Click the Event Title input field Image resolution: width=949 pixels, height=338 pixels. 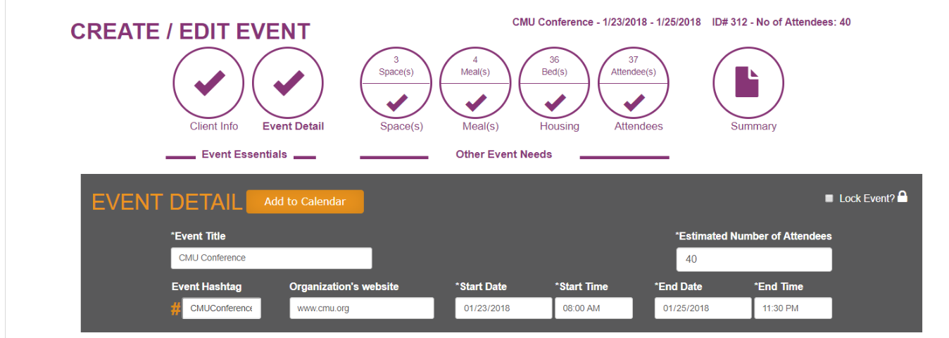pos(271,258)
